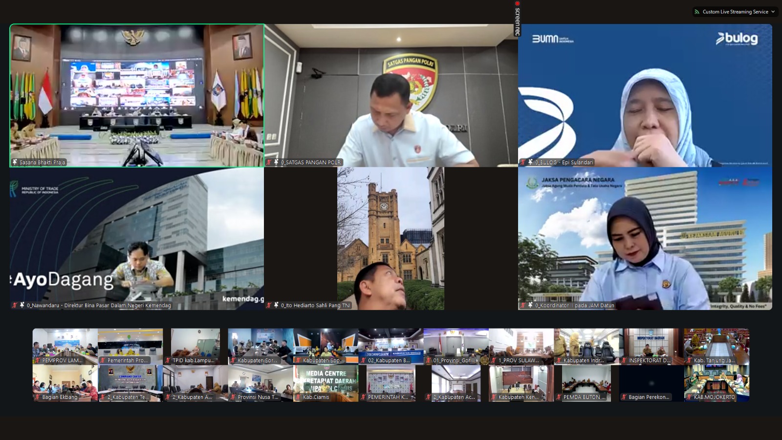Screen dimensions: 782x440
Task: Click muted mic icon on KAB.MOJOKERTO thumbnail
Action: (689, 397)
